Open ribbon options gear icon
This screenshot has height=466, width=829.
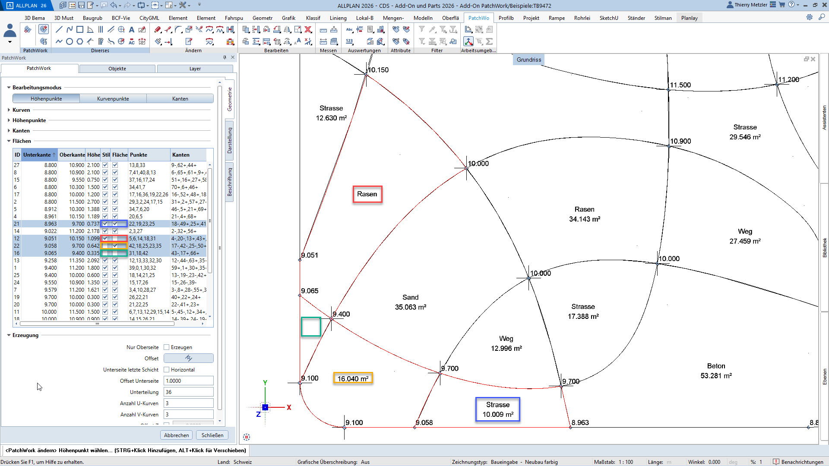coord(809,17)
